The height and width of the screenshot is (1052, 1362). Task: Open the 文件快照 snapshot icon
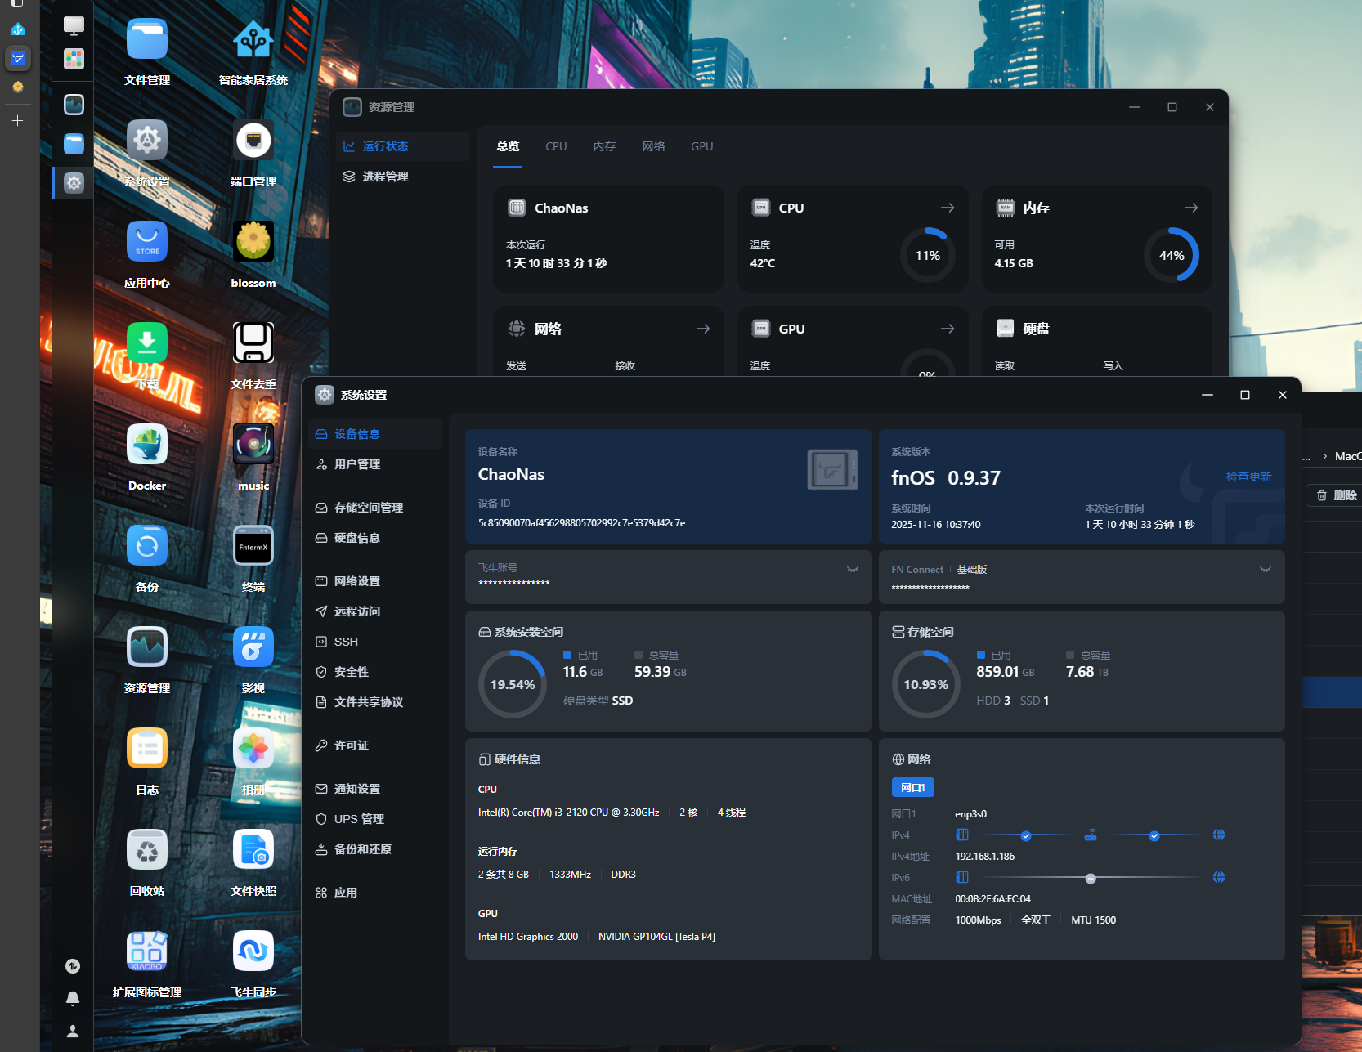click(x=253, y=851)
